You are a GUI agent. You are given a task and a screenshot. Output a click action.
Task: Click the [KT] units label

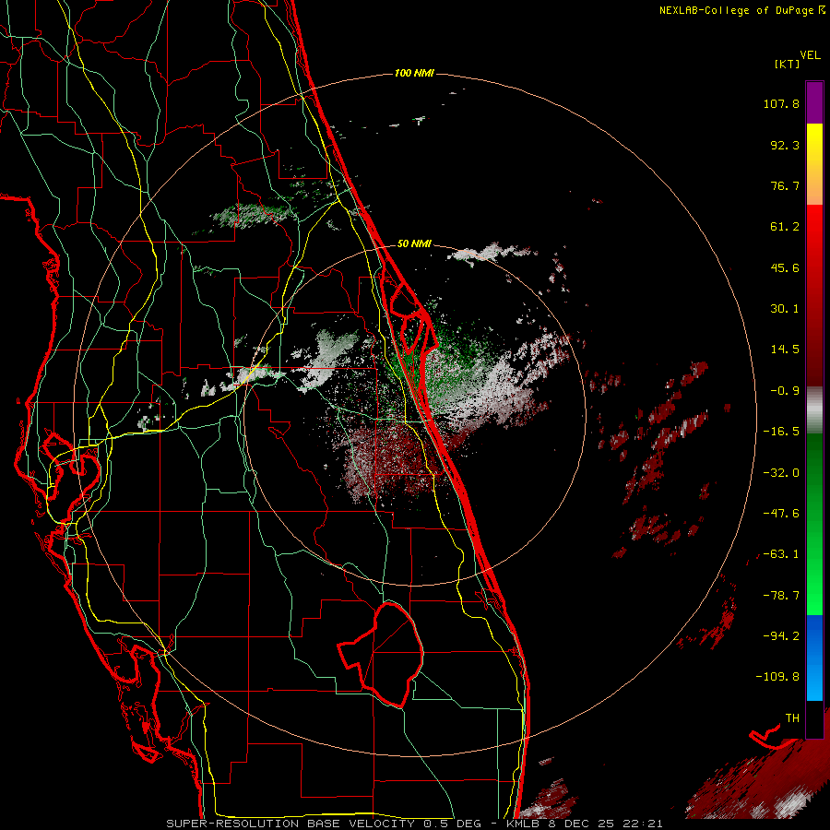click(787, 64)
